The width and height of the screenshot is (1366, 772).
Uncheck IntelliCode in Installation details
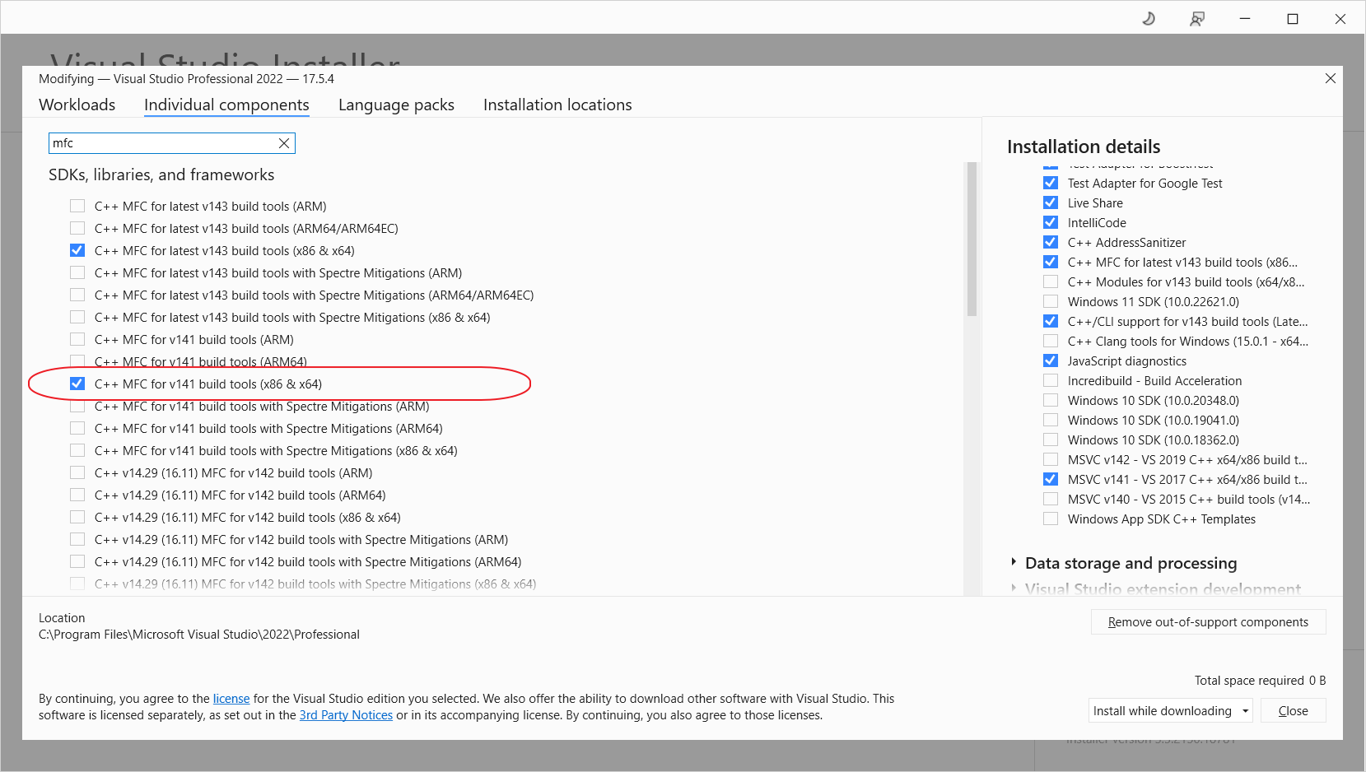1051,222
